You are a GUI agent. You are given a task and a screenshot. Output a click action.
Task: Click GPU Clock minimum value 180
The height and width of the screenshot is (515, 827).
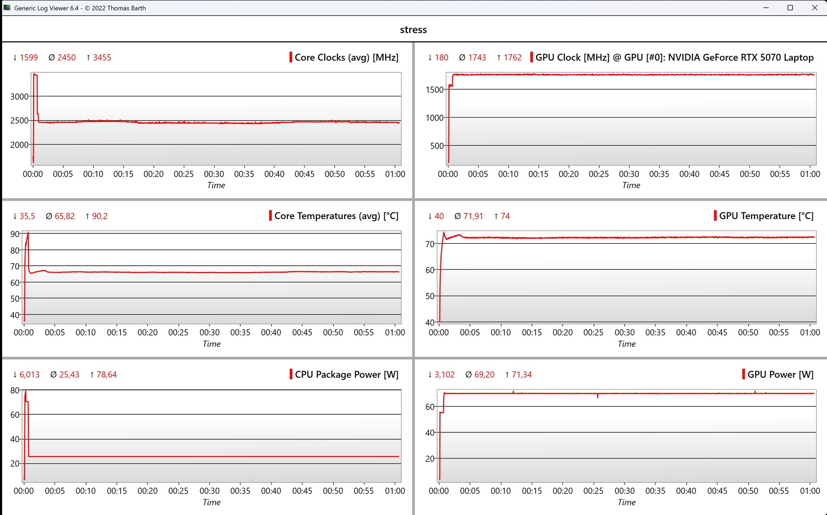coord(441,57)
